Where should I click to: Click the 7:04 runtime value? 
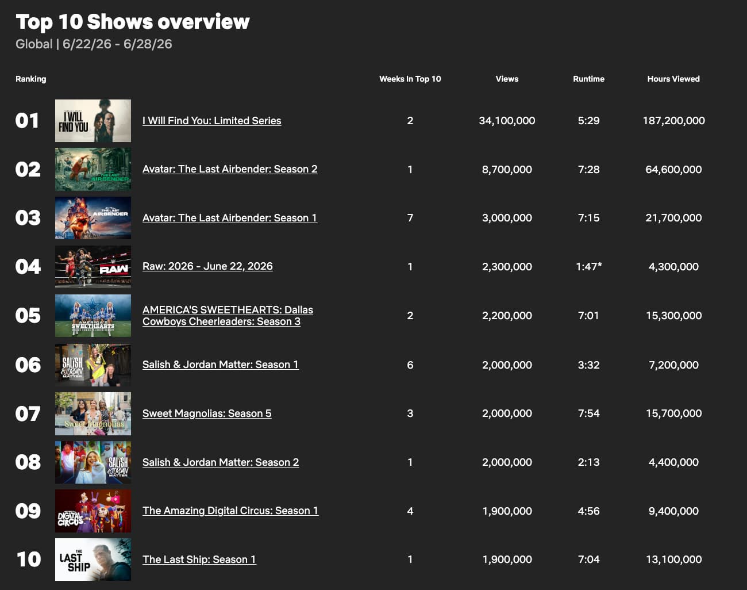pyautogui.click(x=588, y=560)
